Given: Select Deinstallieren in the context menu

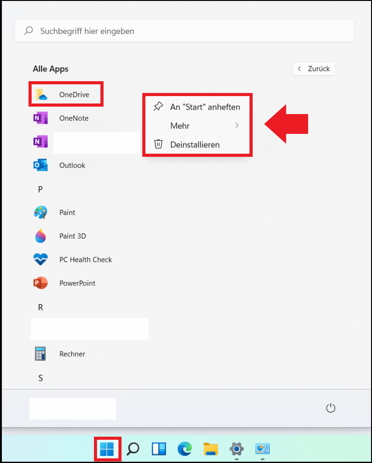Looking at the screenshot, I should coord(197,144).
